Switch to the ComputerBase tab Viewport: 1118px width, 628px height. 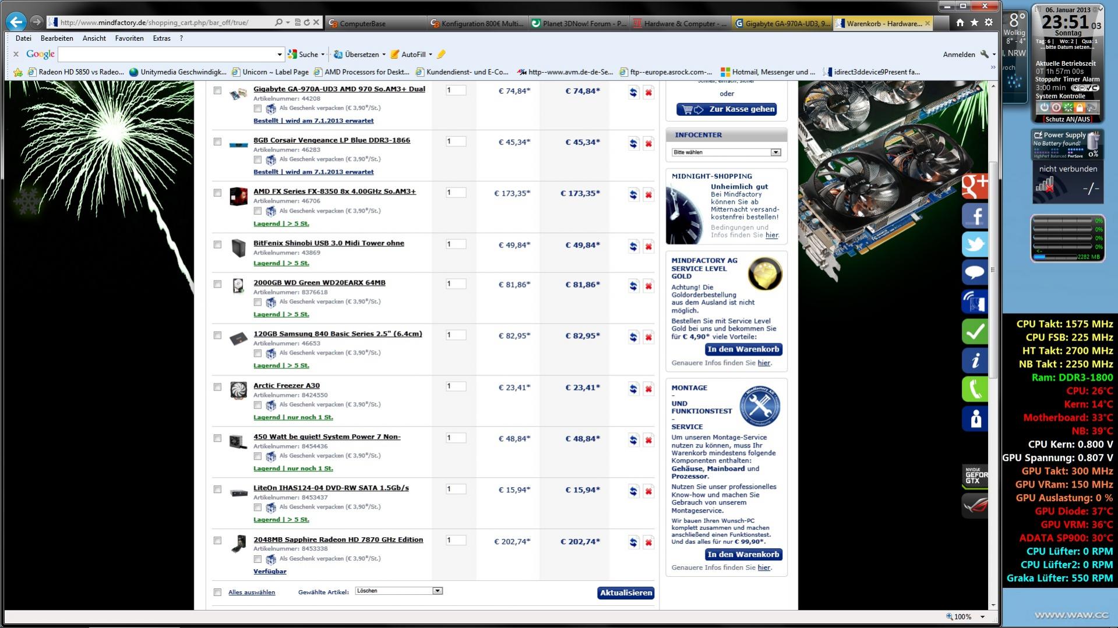(375, 23)
